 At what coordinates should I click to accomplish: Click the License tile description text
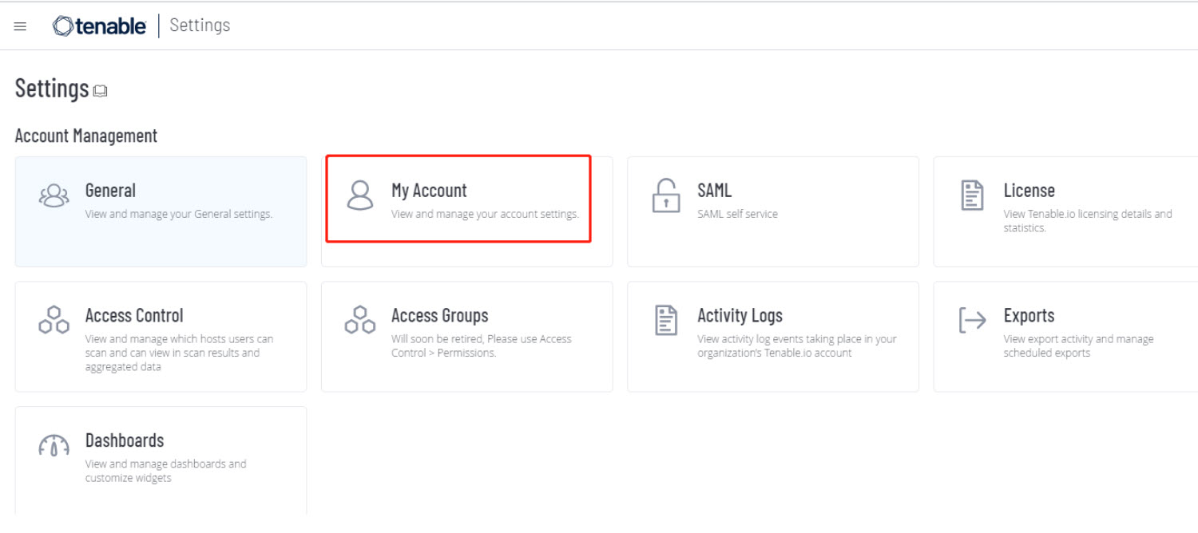coord(1087,221)
